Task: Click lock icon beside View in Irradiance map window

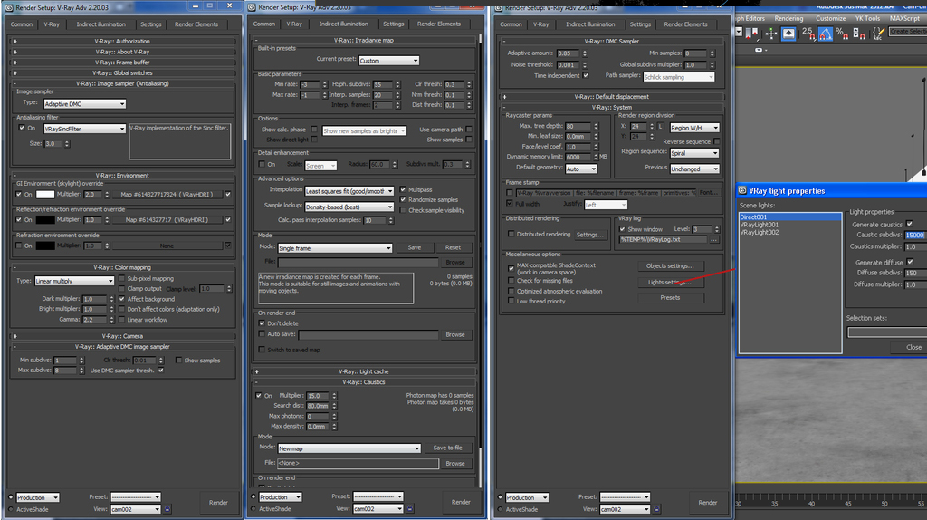Action: (x=410, y=508)
